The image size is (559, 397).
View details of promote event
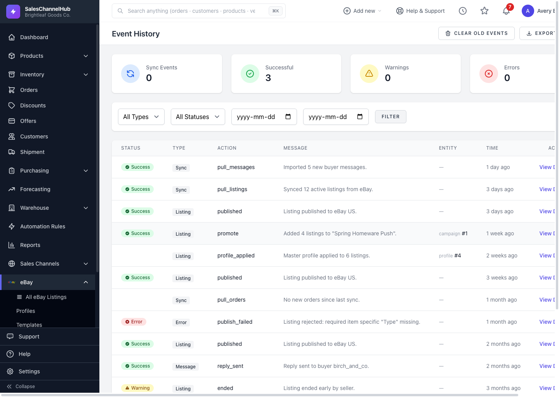(x=547, y=233)
